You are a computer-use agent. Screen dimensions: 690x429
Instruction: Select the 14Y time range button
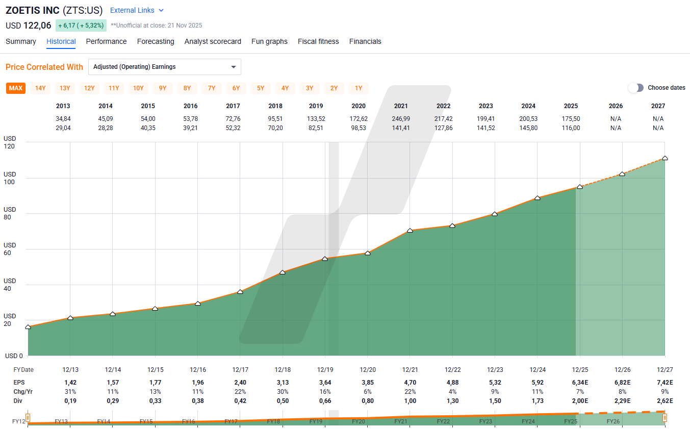40,88
